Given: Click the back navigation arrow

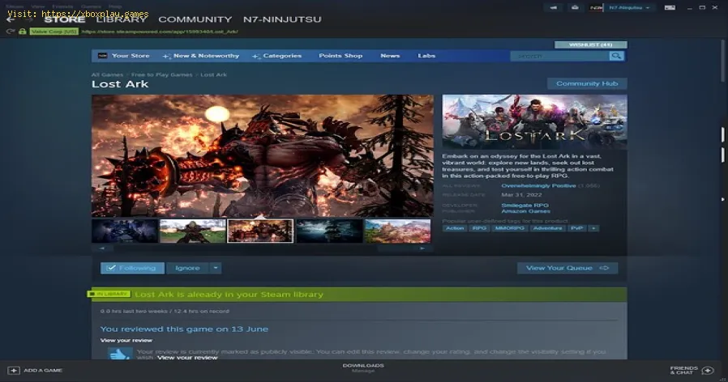Looking at the screenshot, I should (x=10, y=19).
